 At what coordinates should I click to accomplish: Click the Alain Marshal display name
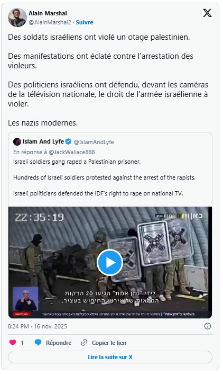pos(48,13)
